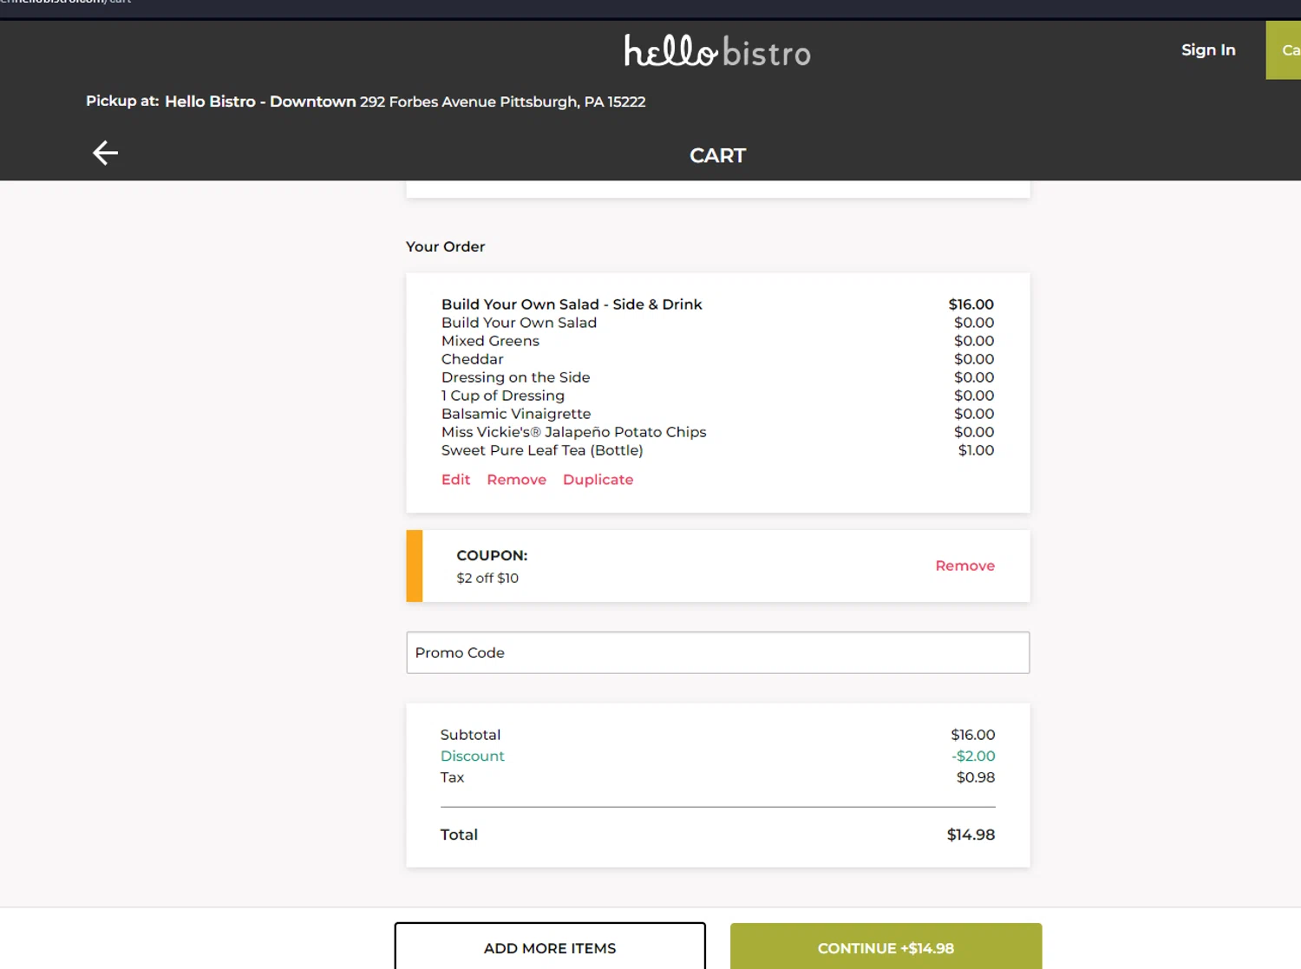Select the pickup location Hello Bistro - Downtown

tap(260, 101)
